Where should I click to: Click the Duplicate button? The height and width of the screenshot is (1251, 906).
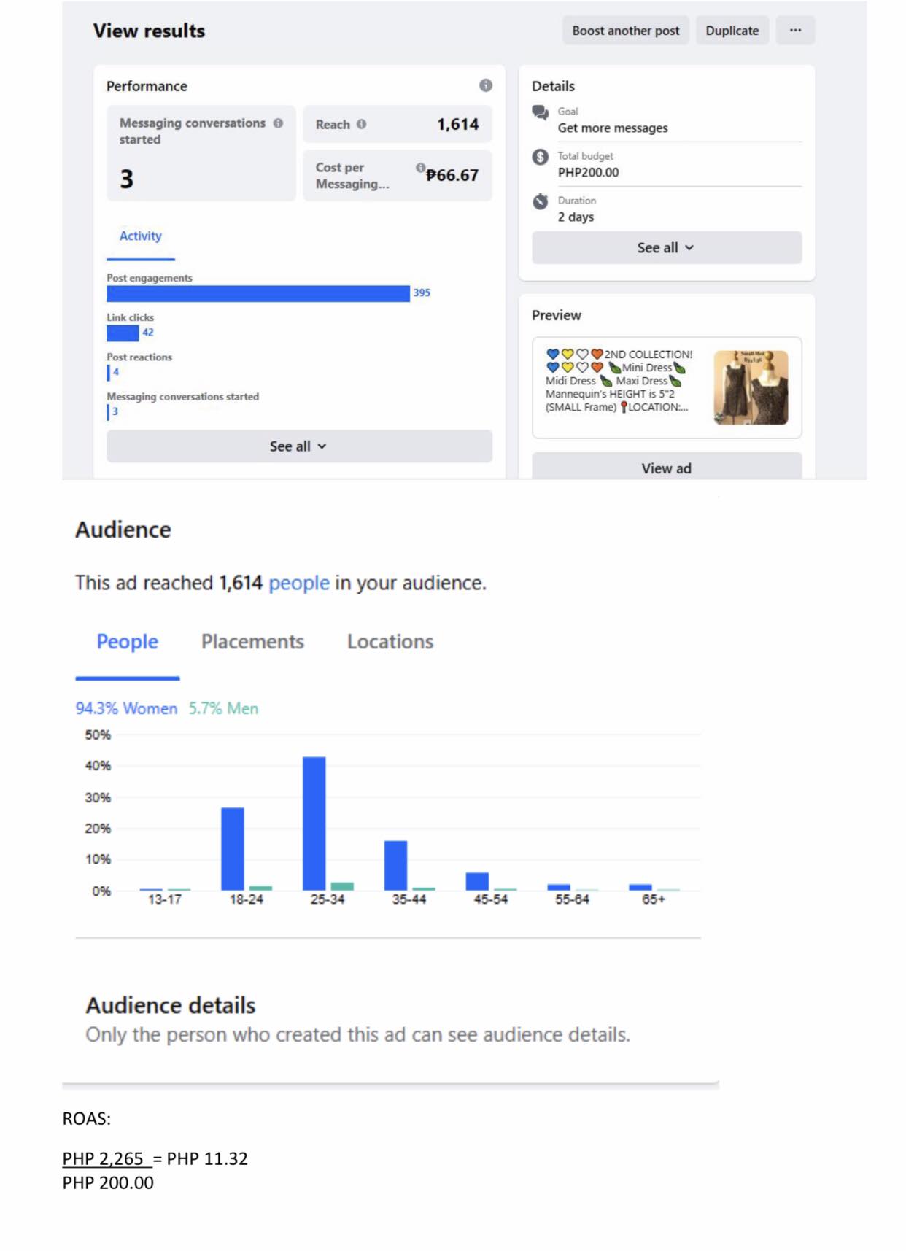click(x=732, y=31)
